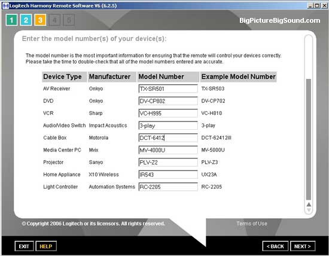Click example model DV-CP702
This screenshot has height=256, width=329.
click(x=213, y=101)
